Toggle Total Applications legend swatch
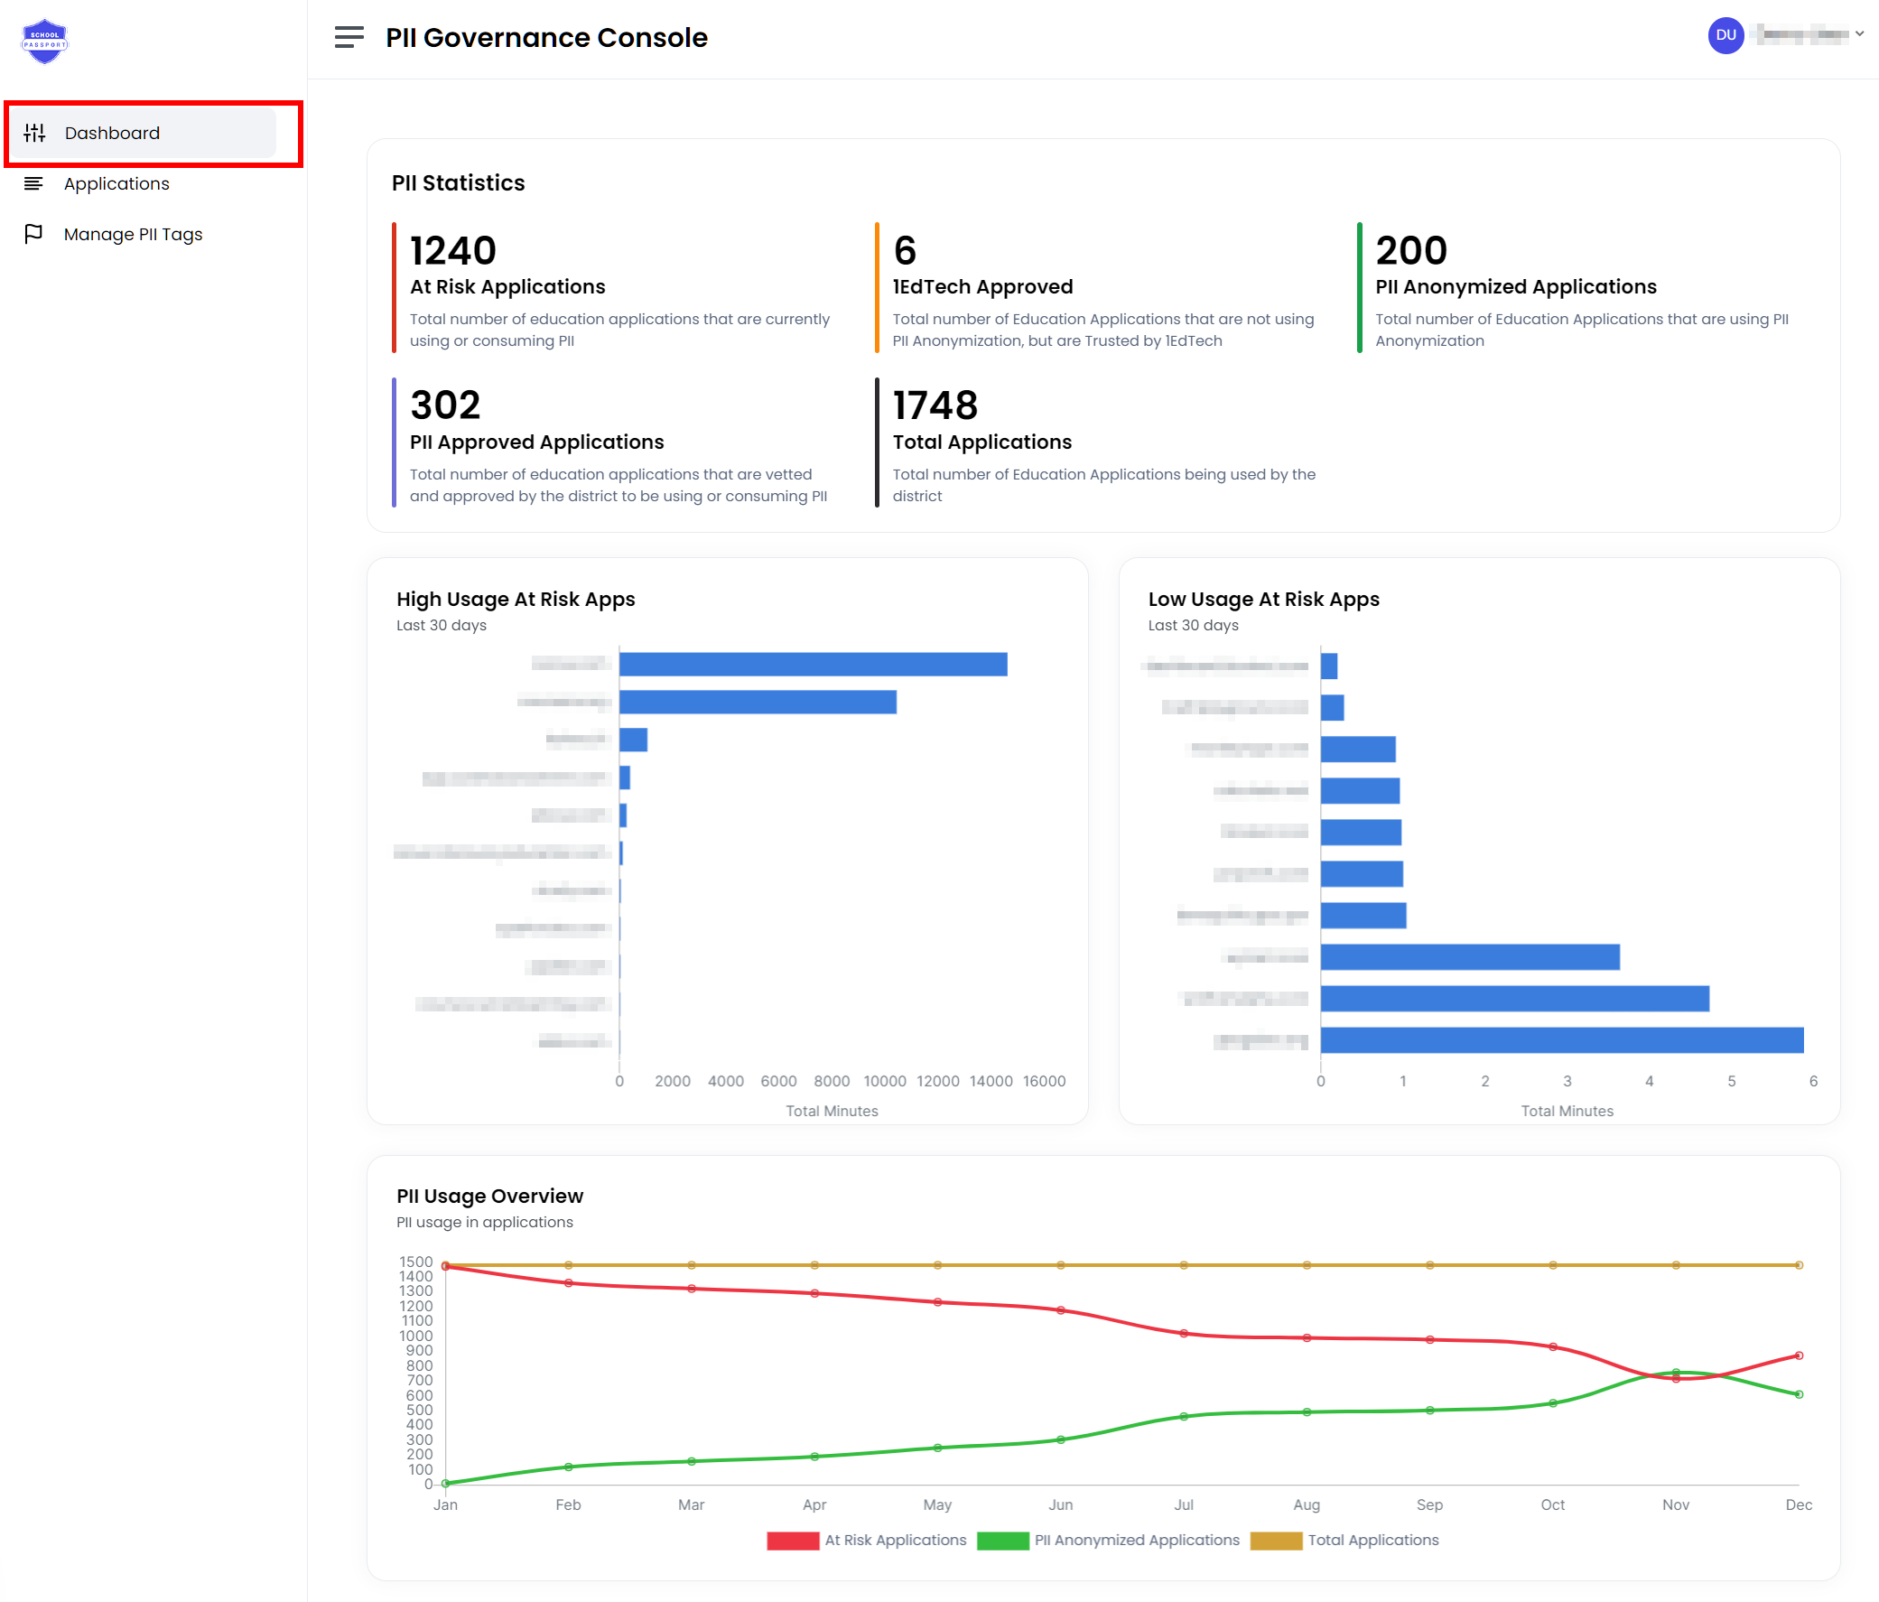Image resolution: width=1879 pixels, height=1602 pixels. pyautogui.click(x=1276, y=1541)
